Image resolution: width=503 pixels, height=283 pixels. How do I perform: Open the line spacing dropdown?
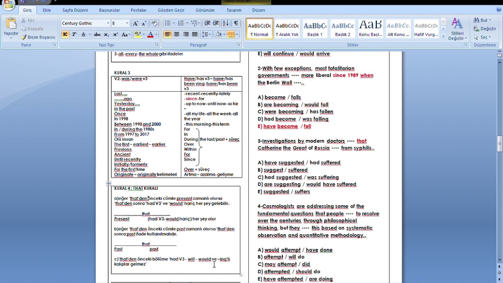tap(206, 35)
